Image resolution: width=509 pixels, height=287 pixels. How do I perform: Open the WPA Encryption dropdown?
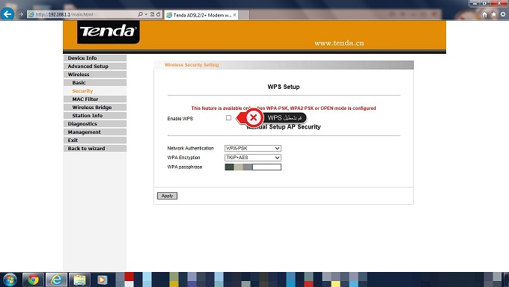[x=253, y=158]
